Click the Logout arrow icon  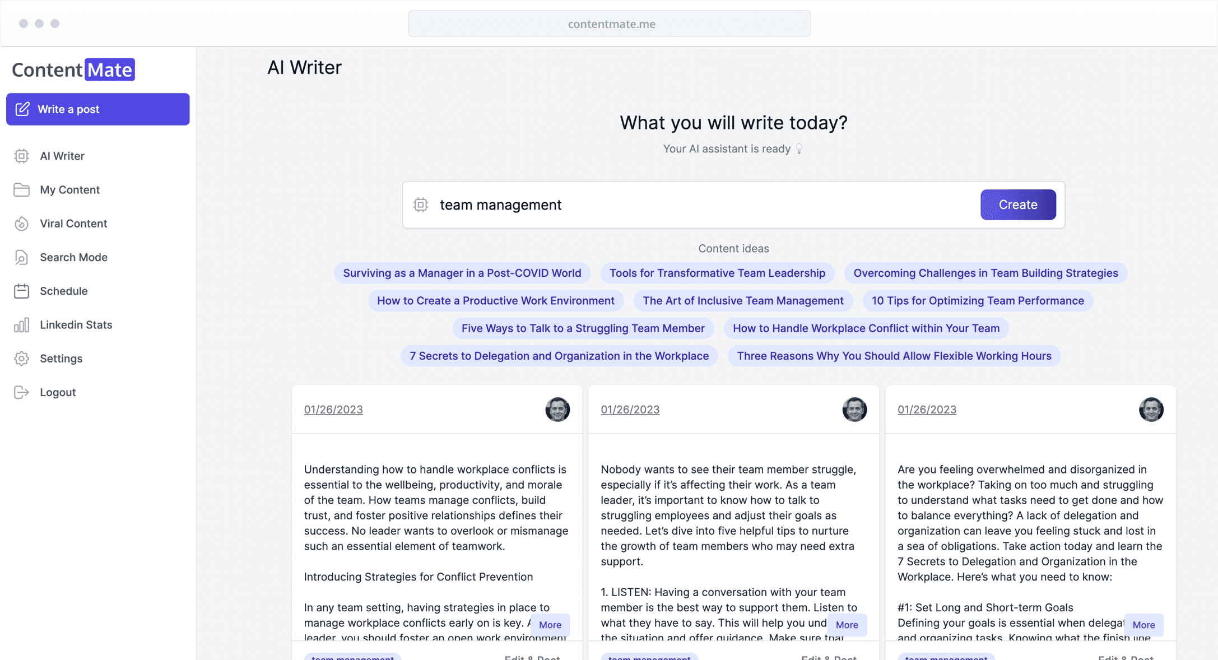21,392
